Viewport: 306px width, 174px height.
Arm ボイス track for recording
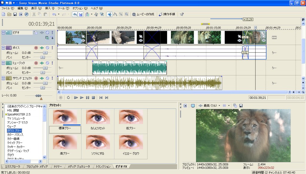click(36, 48)
